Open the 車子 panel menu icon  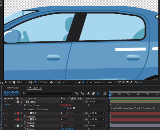click(x=41, y=88)
